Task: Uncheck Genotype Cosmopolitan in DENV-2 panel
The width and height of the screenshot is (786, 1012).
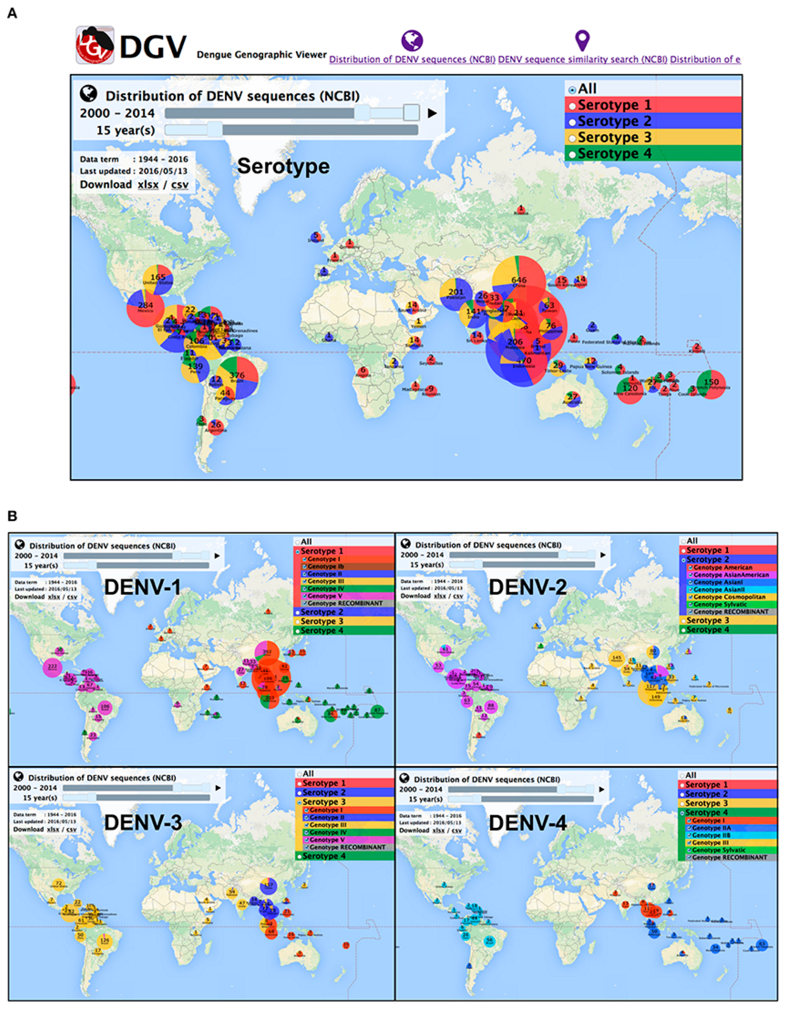Action: [690, 597]
